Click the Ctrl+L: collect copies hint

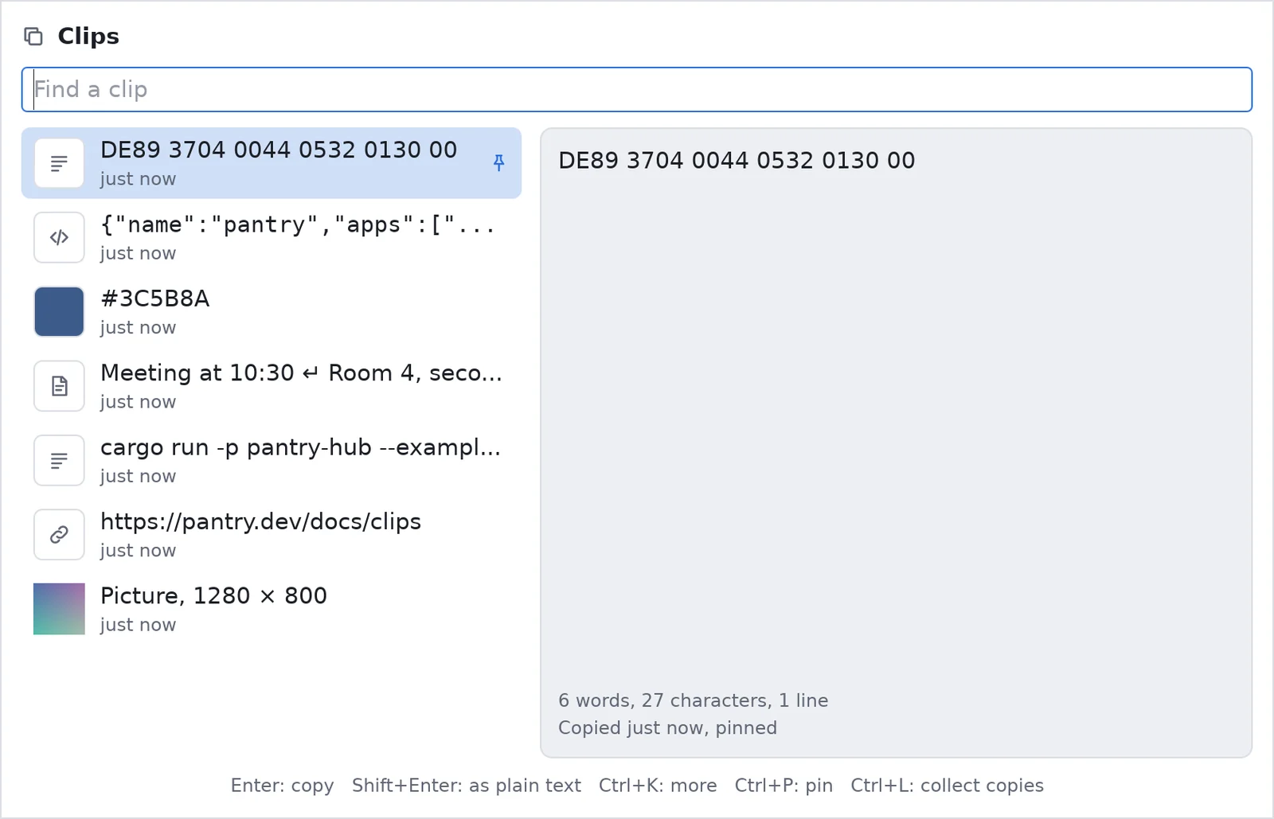[x=947, y=786]
